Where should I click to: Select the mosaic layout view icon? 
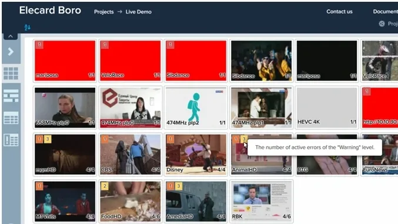[x=11, y=96]
